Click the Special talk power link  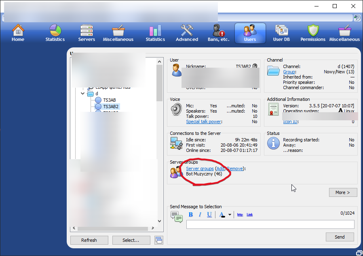click(x=203, y=122)
